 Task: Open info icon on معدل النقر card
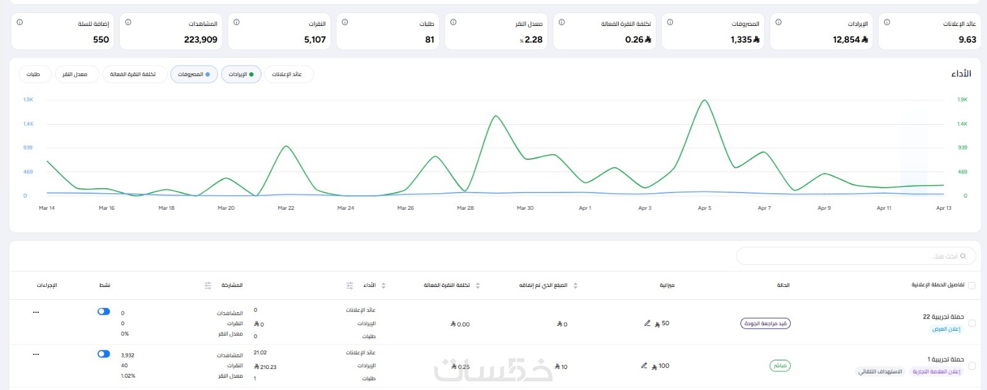pyautogui.click(x=453, y=22)
